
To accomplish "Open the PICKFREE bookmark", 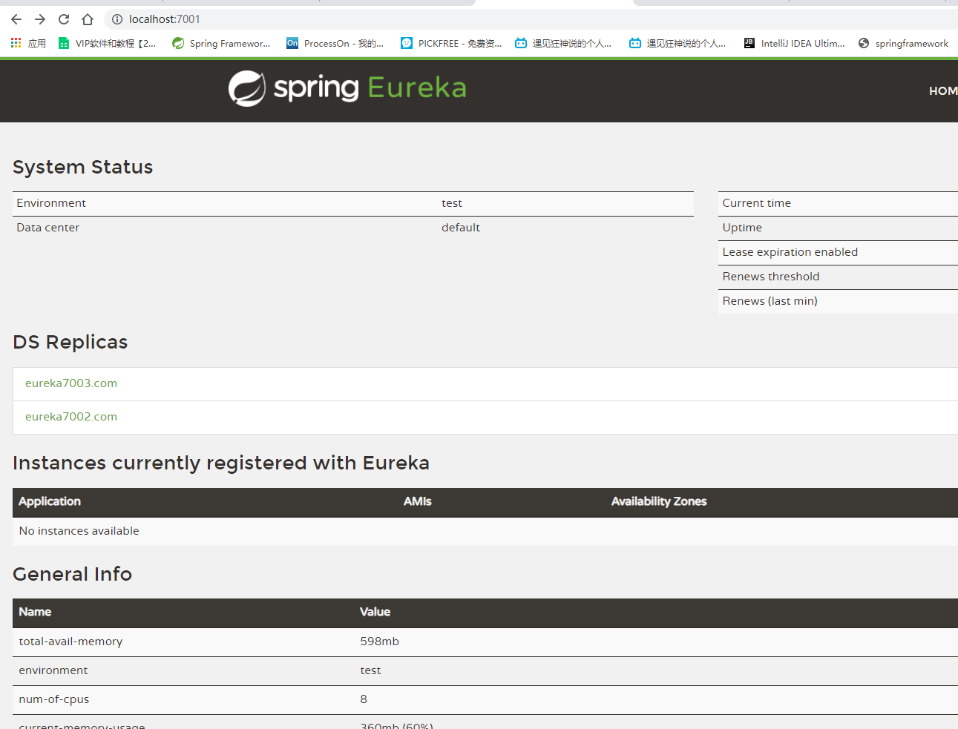I will [x=451, y=43].
